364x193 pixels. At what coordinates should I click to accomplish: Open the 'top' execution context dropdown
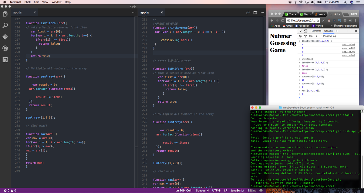313,36
